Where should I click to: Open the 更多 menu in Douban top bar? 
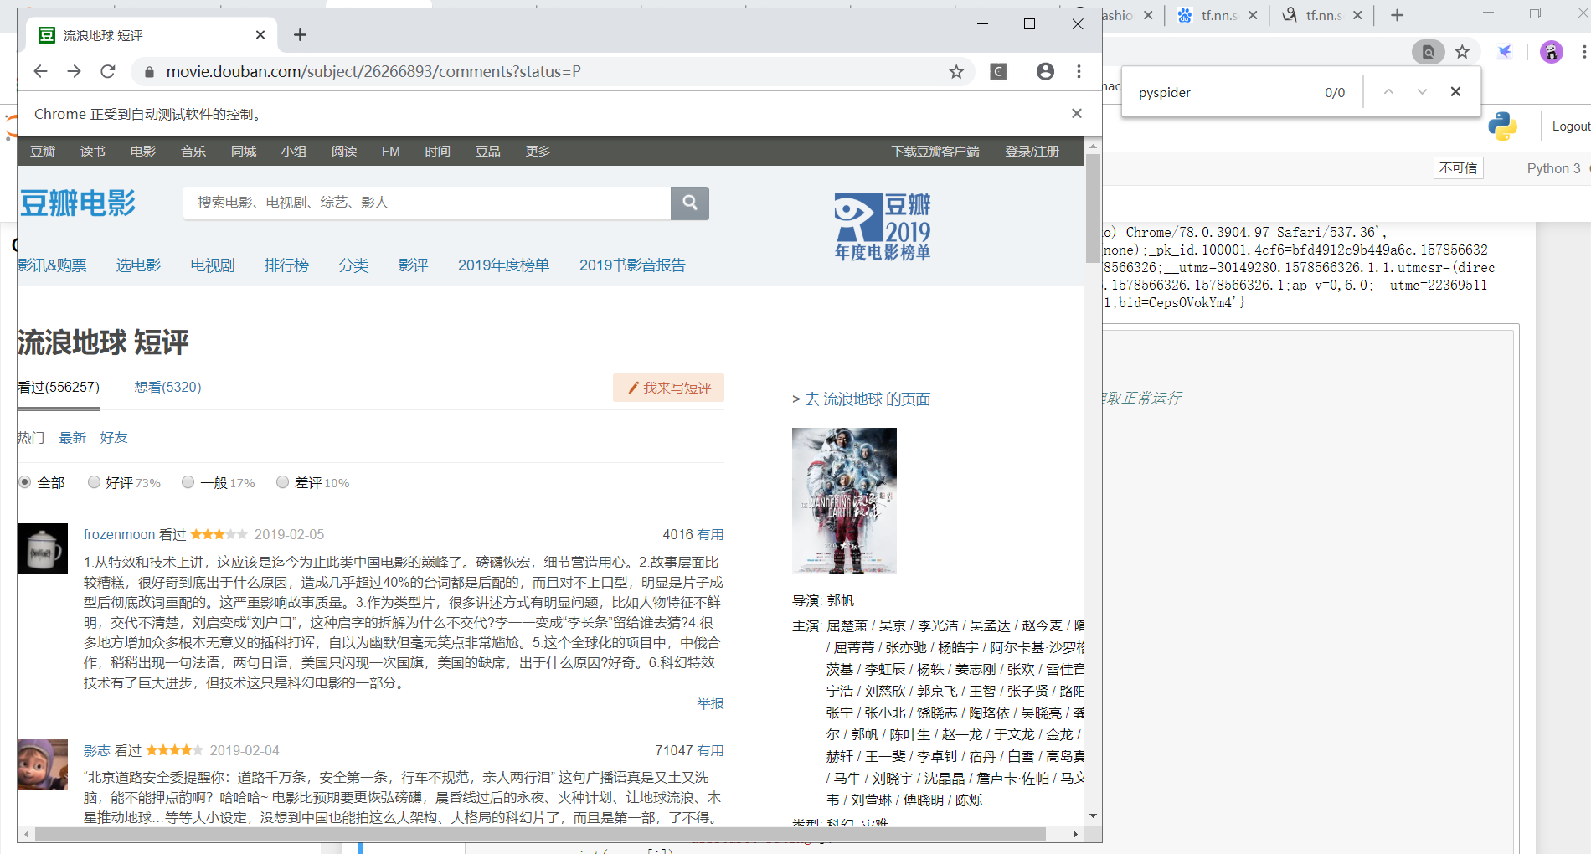click(538, 152)
